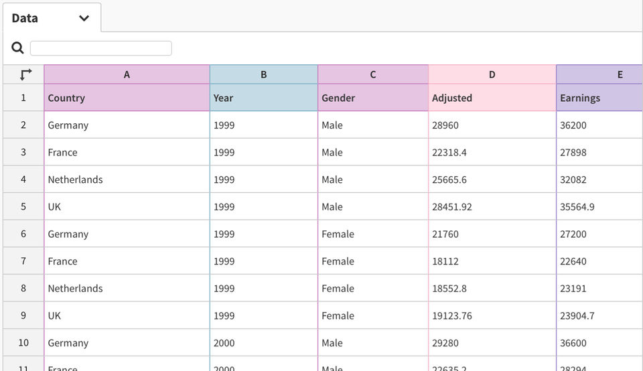Click the 23191 Earnings cell
Screen dimensions: 643x371
(599, 288)
